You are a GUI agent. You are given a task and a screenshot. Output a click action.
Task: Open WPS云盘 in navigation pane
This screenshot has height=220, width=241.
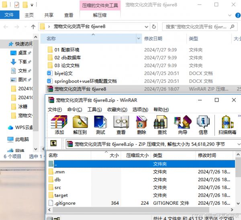(x=20, y=127)
